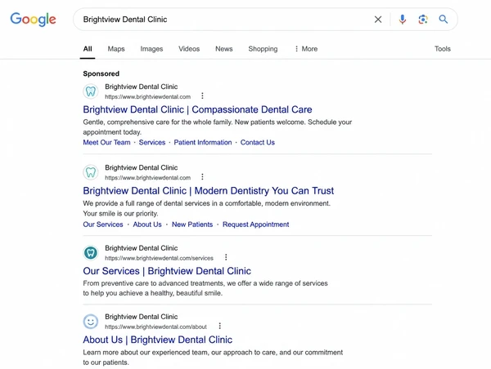This screenshot has width=491, height=369.
Task: Open Compassionate Dental Care headline link
Action: [x=197, y=109]
